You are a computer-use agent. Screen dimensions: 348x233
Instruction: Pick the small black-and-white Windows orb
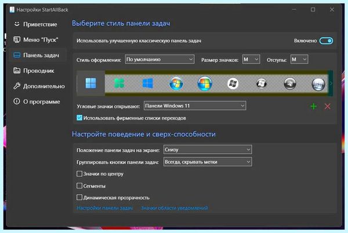(x=262, y=84)
